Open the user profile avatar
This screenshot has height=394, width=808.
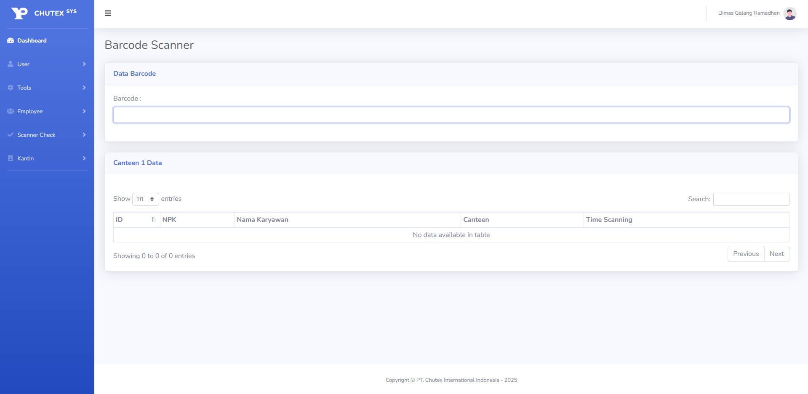tap(789, 13)
